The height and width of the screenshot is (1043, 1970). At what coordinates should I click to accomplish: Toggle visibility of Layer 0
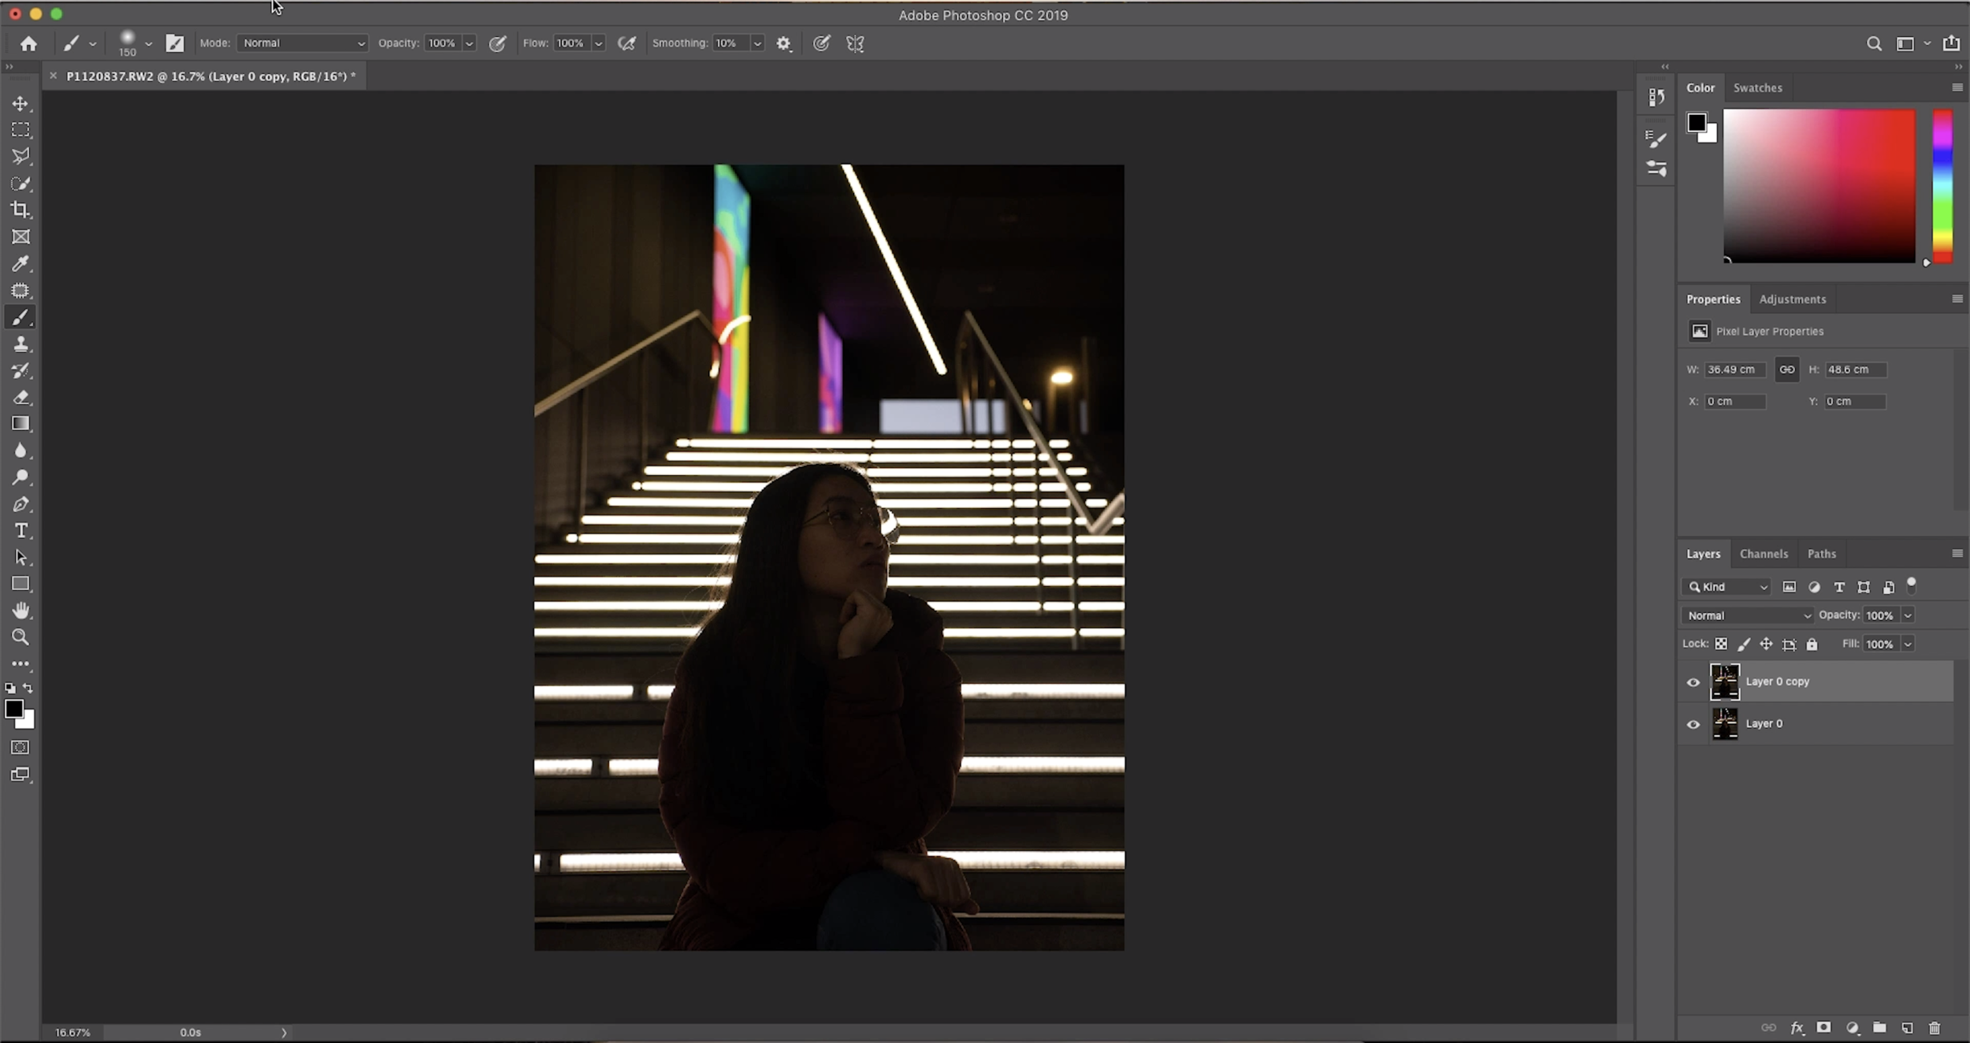[x=1693, y=724]
